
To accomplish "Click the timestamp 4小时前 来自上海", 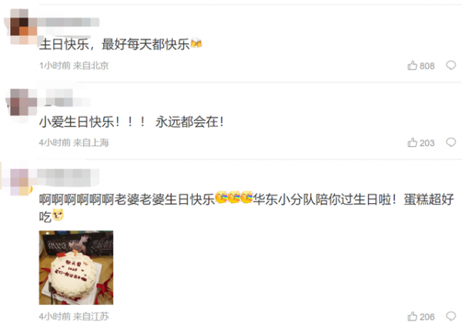I will pos(74,142).
